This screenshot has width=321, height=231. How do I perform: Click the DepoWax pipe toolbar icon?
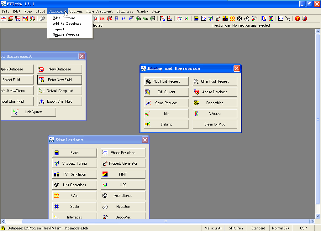254,18
